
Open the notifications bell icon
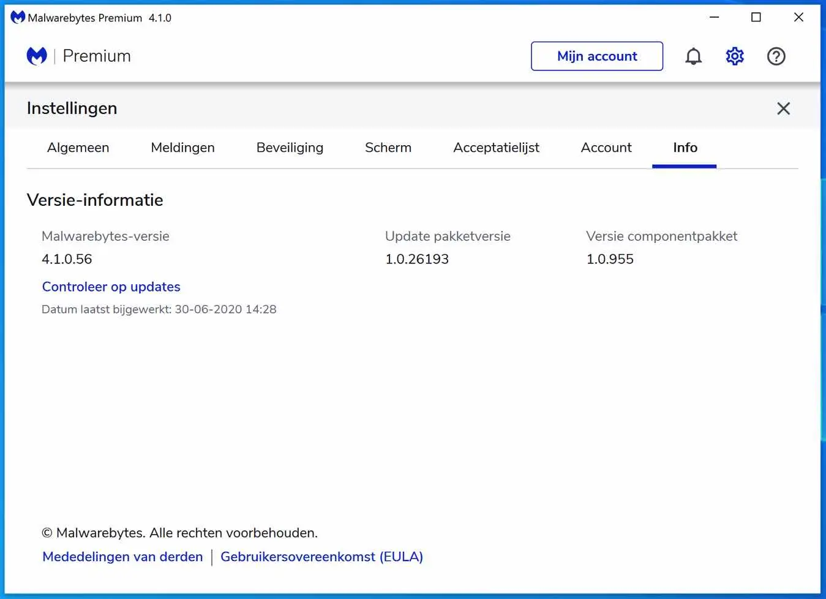click(693, 56)
